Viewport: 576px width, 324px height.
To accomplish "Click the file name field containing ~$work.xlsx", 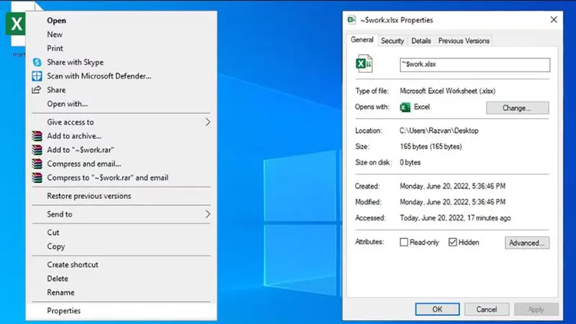I will (474, 65).
